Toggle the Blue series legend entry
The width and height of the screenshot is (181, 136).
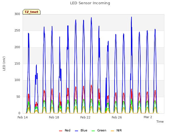point(81,130)
